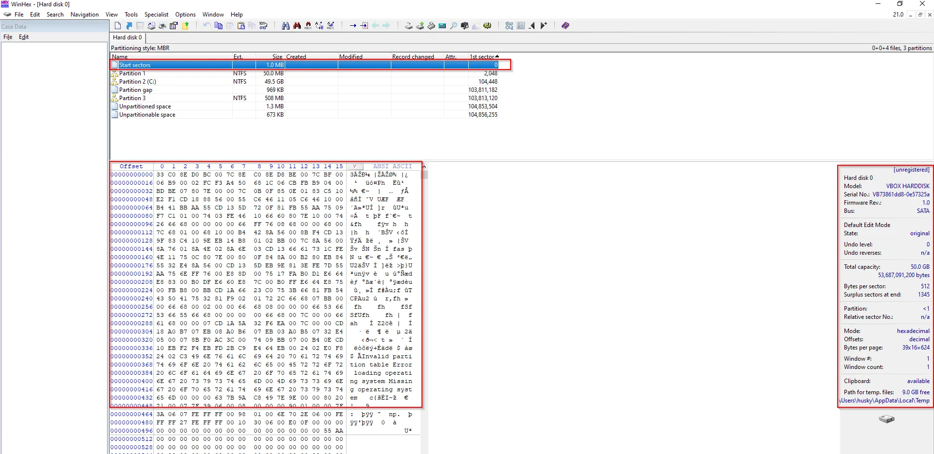This screenshot has width=934, height=454.
Task: Open the Specialist menu
Action: click(x=156, y=15)
